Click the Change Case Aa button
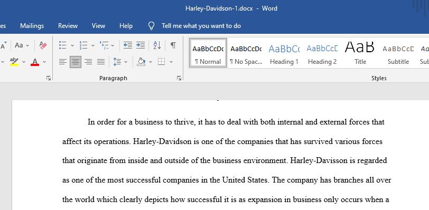 (19, 45)
